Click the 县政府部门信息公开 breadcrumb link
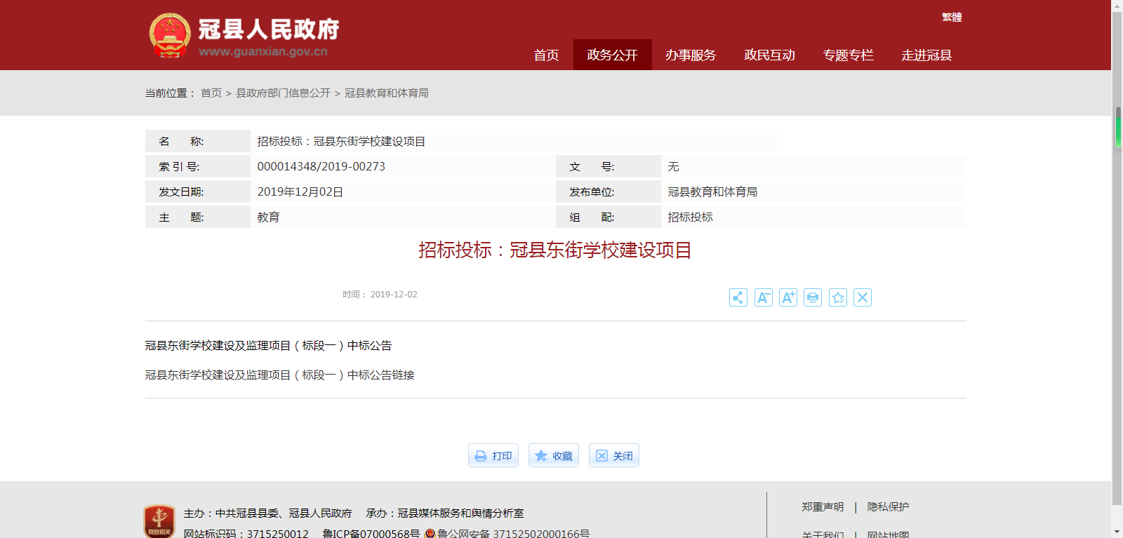 tap(283, 93)
